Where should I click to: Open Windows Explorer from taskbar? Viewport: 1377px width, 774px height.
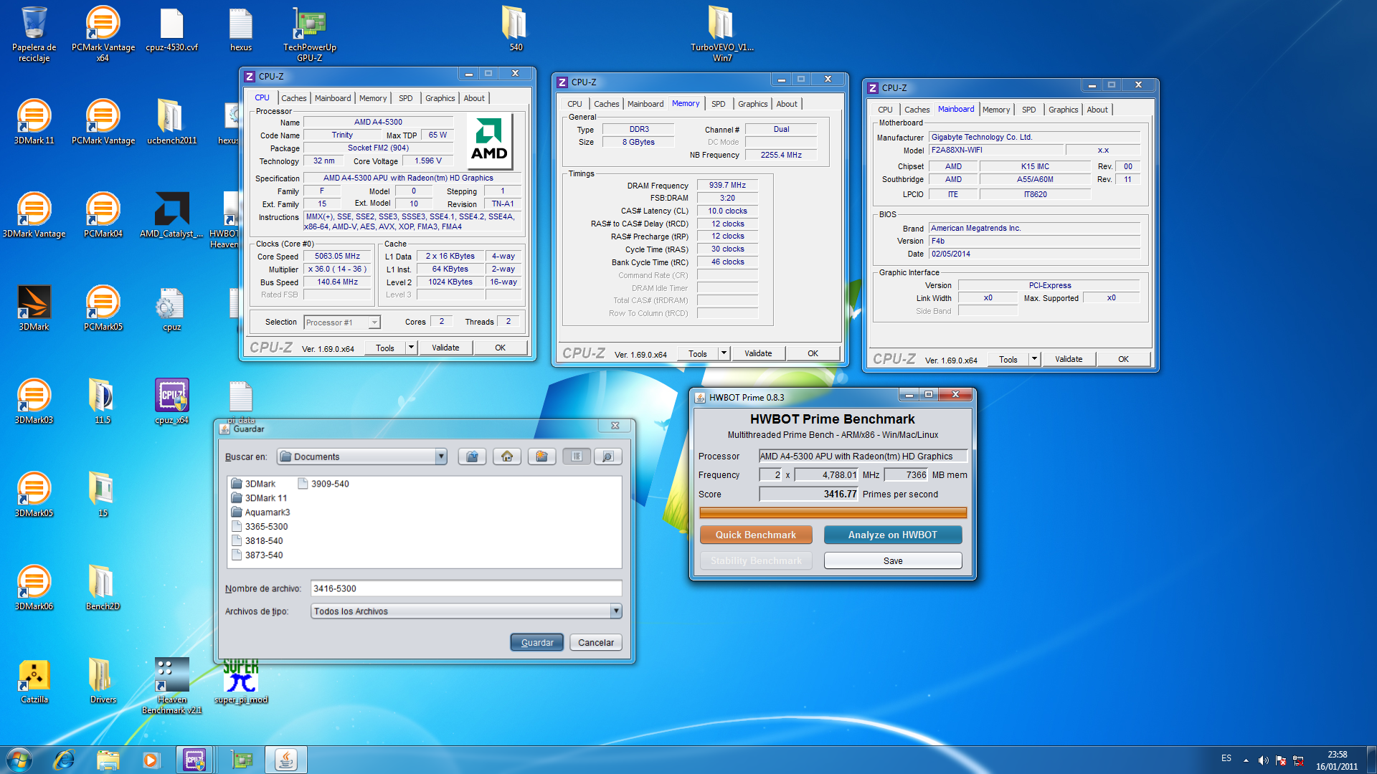pyautogui.click(x=108, y=760)
